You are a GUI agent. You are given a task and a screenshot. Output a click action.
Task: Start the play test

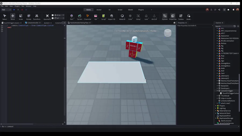[x=14, y=10]
